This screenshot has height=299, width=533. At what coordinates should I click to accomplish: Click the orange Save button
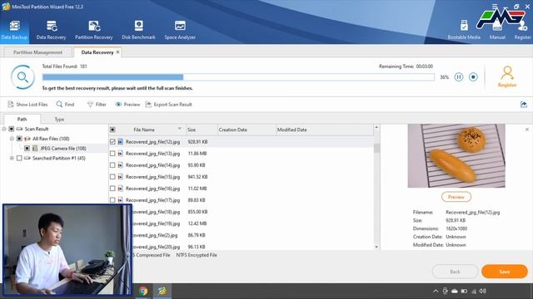[x=505, y=272]
